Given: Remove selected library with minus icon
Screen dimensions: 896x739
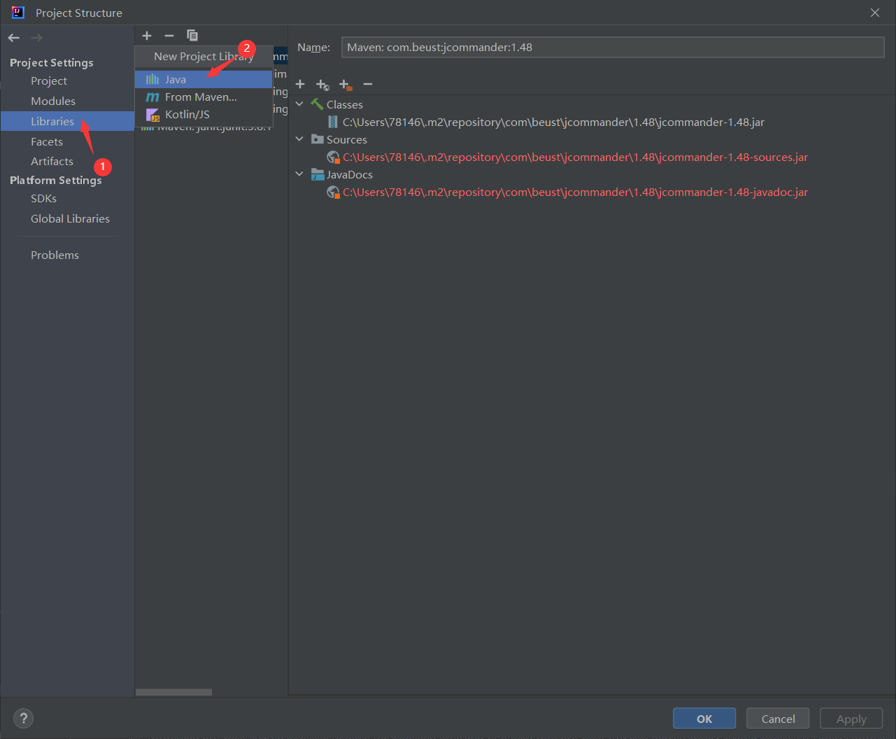Looking at the screenshot, I should pos(169,36).
